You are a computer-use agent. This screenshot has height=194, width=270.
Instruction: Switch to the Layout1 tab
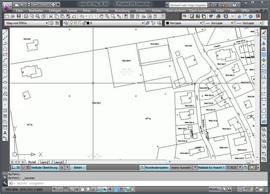(45, 162)
